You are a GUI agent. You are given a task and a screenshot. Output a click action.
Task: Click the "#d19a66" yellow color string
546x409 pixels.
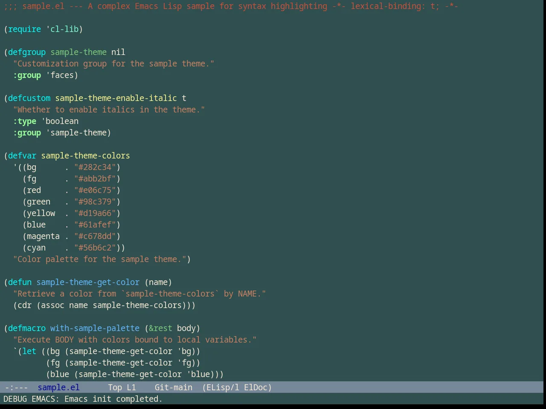[x=95, y=213]
